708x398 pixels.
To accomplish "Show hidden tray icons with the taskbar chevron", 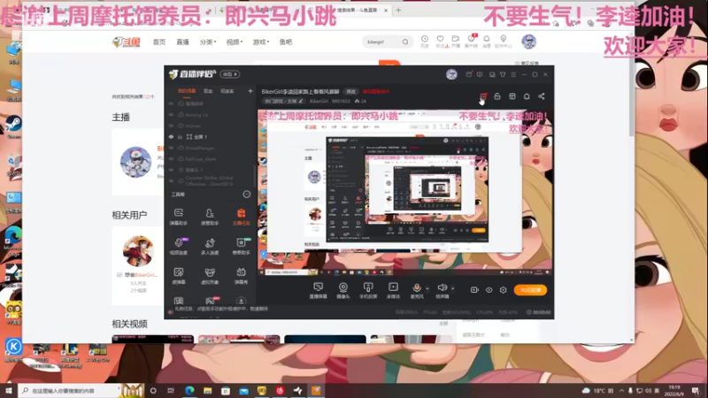I will [x=621, y=390].
